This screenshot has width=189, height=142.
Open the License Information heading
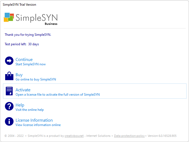point(34,120)
